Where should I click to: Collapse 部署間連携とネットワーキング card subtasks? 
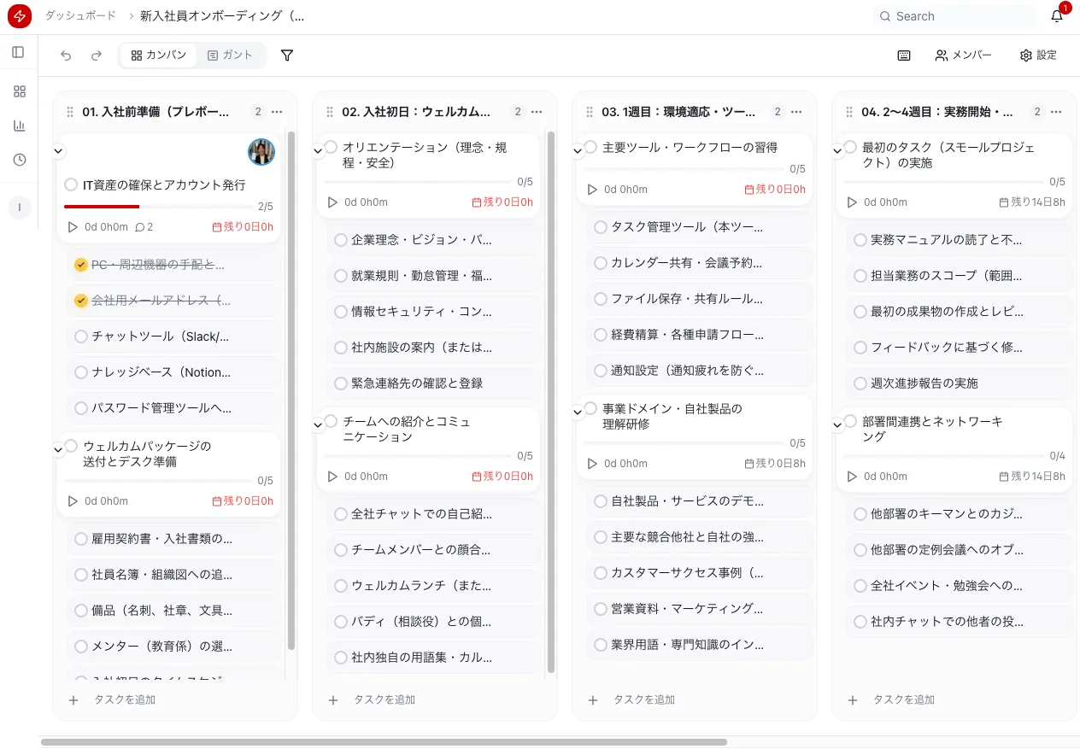click(837, 424)
